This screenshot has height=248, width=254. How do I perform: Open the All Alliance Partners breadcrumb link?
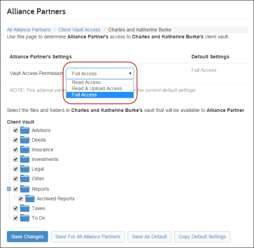point(28,30)
